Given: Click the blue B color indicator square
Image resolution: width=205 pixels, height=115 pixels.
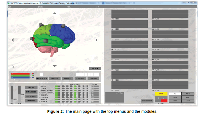Looking at the screenshot, I should point(33,77).
